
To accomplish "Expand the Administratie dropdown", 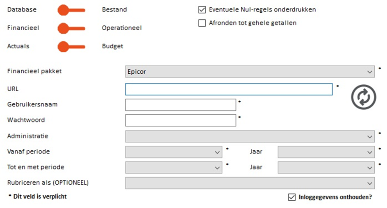I will 250,136.
